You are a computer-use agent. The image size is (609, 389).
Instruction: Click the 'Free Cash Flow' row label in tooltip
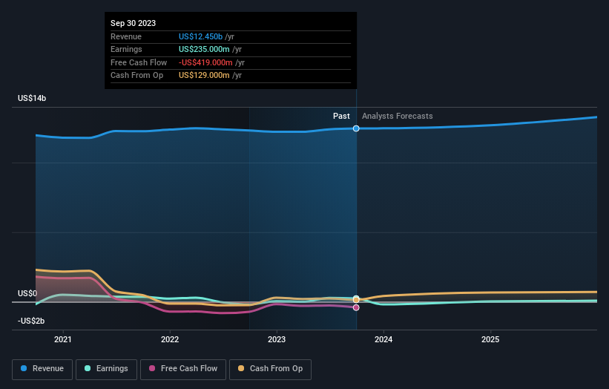coord(139,62)
